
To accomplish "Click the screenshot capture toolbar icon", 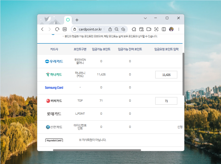I will tap(156, 29).
